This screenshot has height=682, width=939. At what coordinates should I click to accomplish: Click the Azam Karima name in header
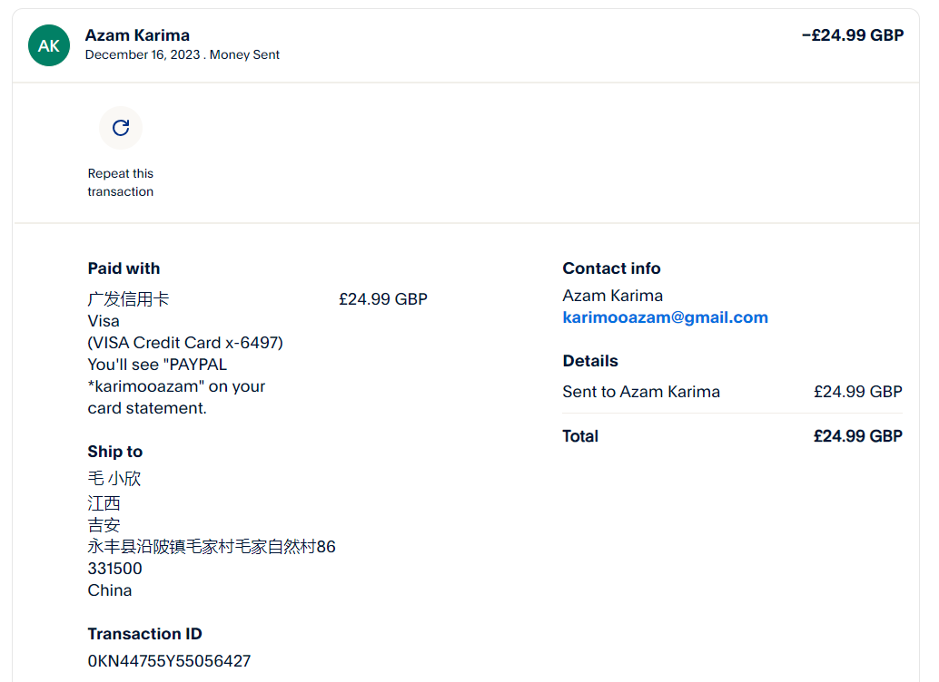pyautogui.click(x=137, y=35)
